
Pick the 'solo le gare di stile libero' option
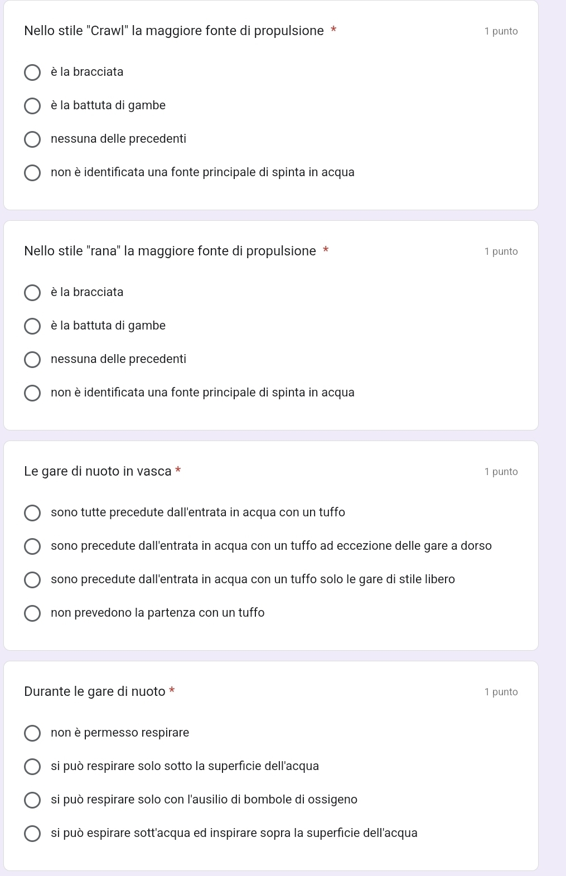32,580
